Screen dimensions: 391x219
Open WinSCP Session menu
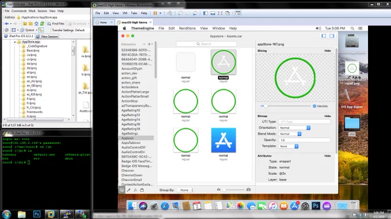tap(42, 11)
